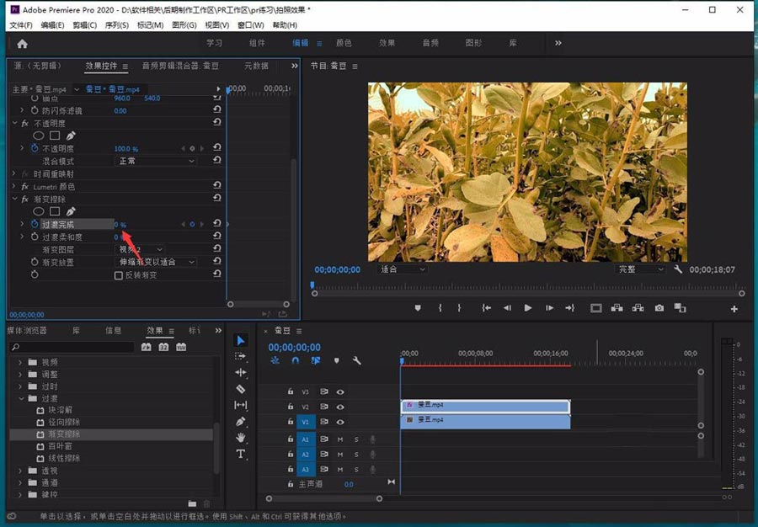Click the Lift button in program monitor

coord(617,308)
